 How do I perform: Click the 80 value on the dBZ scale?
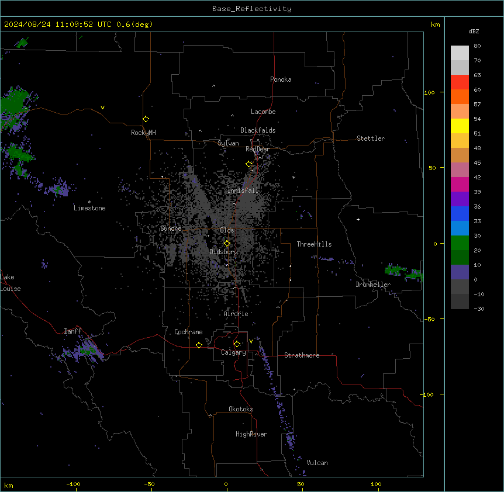[x=477, y=46]
